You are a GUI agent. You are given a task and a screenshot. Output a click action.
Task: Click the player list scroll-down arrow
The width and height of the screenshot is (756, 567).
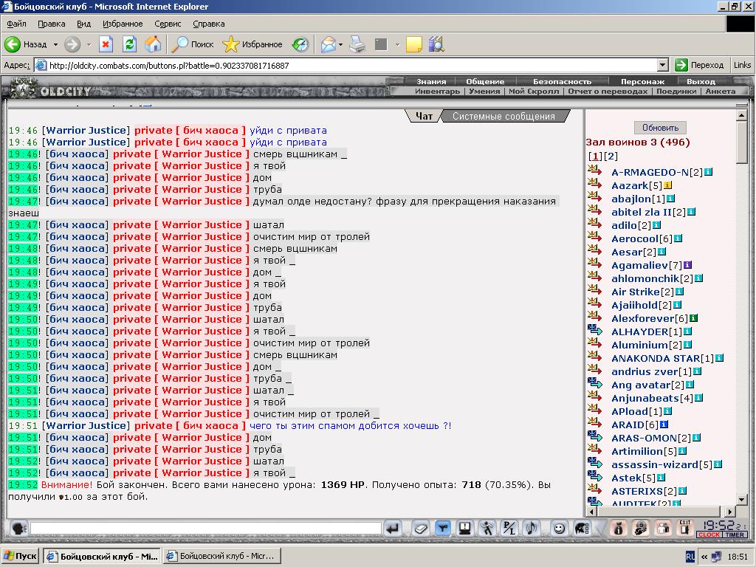coord(741,500)
